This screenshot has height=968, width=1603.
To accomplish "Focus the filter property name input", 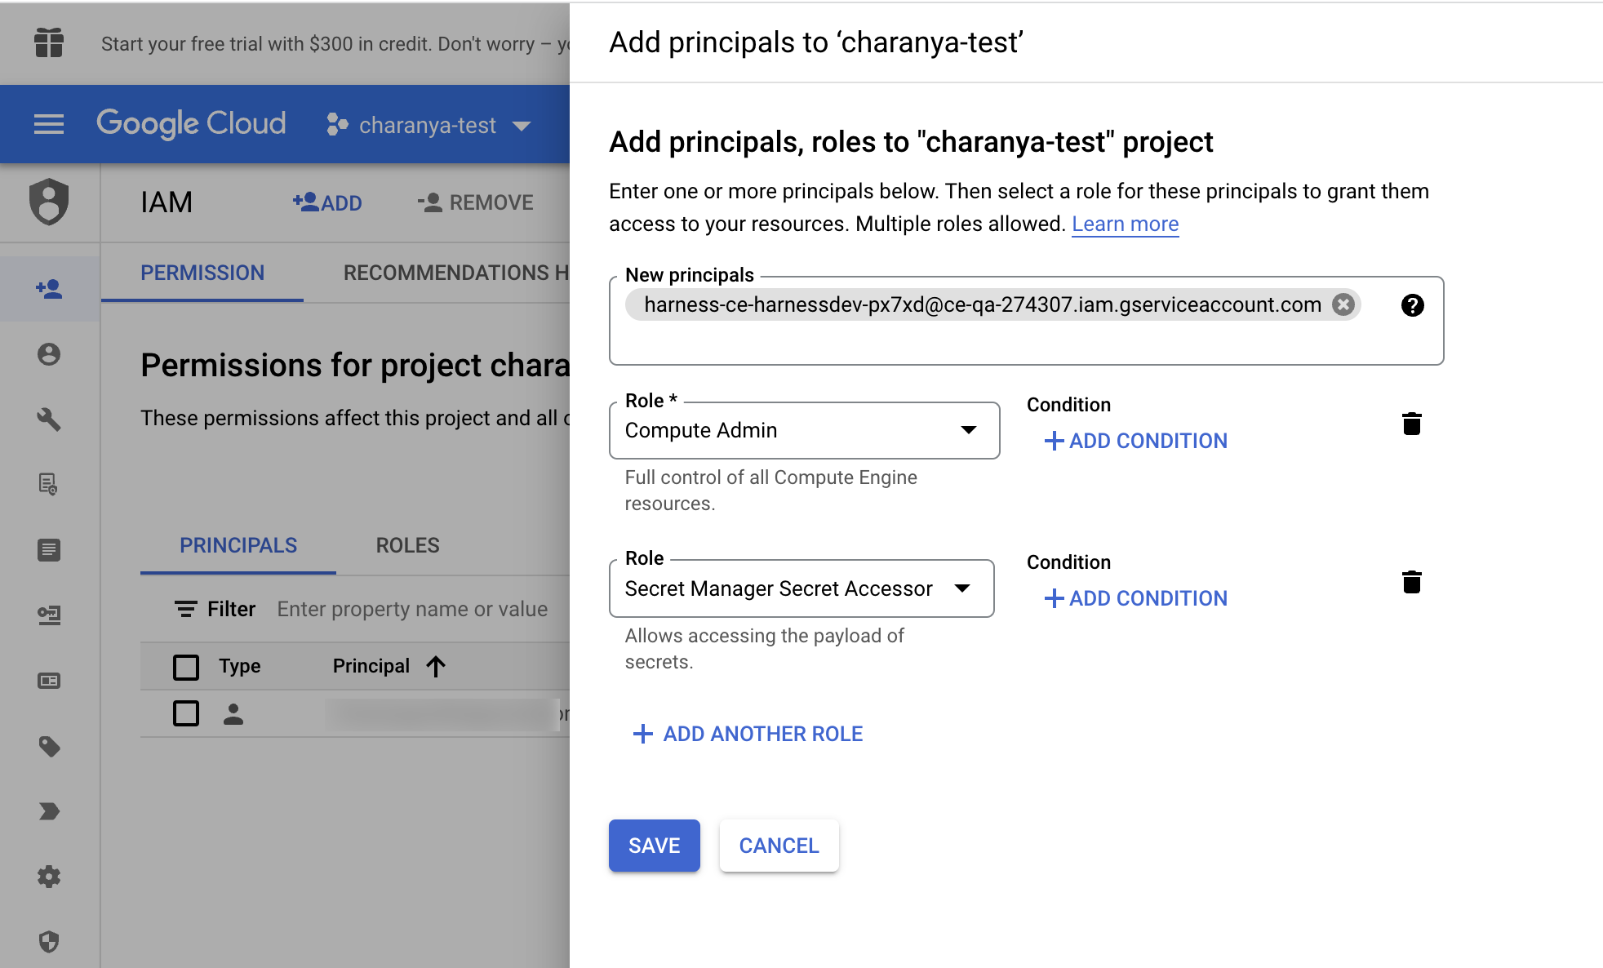I will pyautogui.click(x=412, y=609).
